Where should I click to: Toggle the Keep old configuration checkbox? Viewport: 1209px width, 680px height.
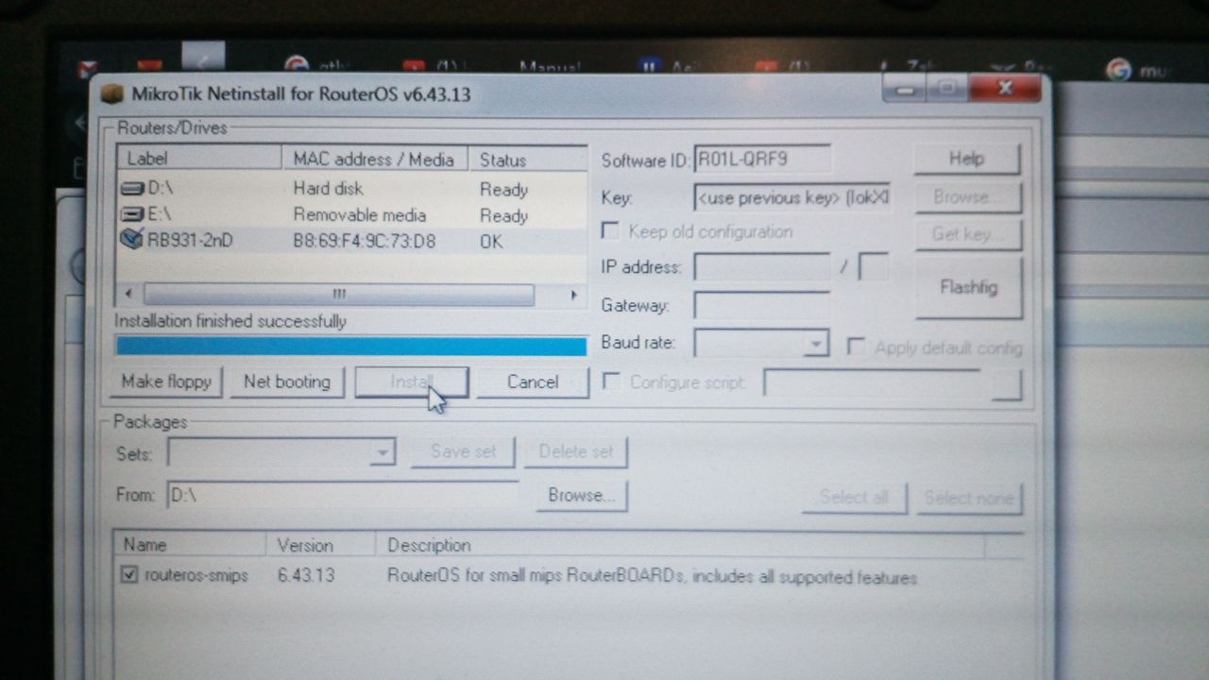coord(611,230)
